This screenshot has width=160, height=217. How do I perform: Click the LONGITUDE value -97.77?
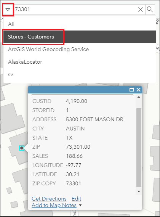(x=74, y=165)
